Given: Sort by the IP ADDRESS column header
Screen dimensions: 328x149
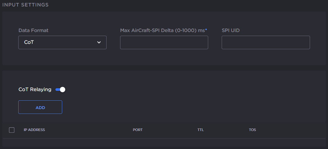Looking at the screenshot, I should (34, 130).
